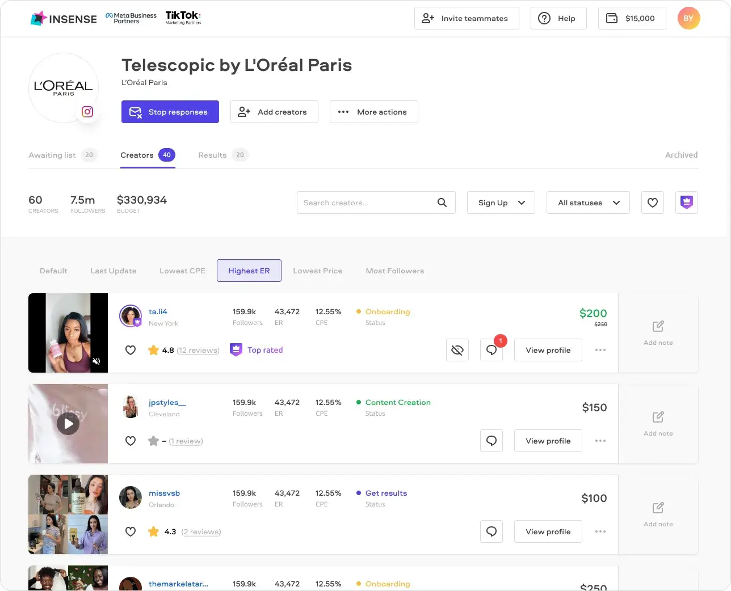Open the wallet balance $15,000
The width and height of the screenshot is (731, 591).
tap(632, 18)
